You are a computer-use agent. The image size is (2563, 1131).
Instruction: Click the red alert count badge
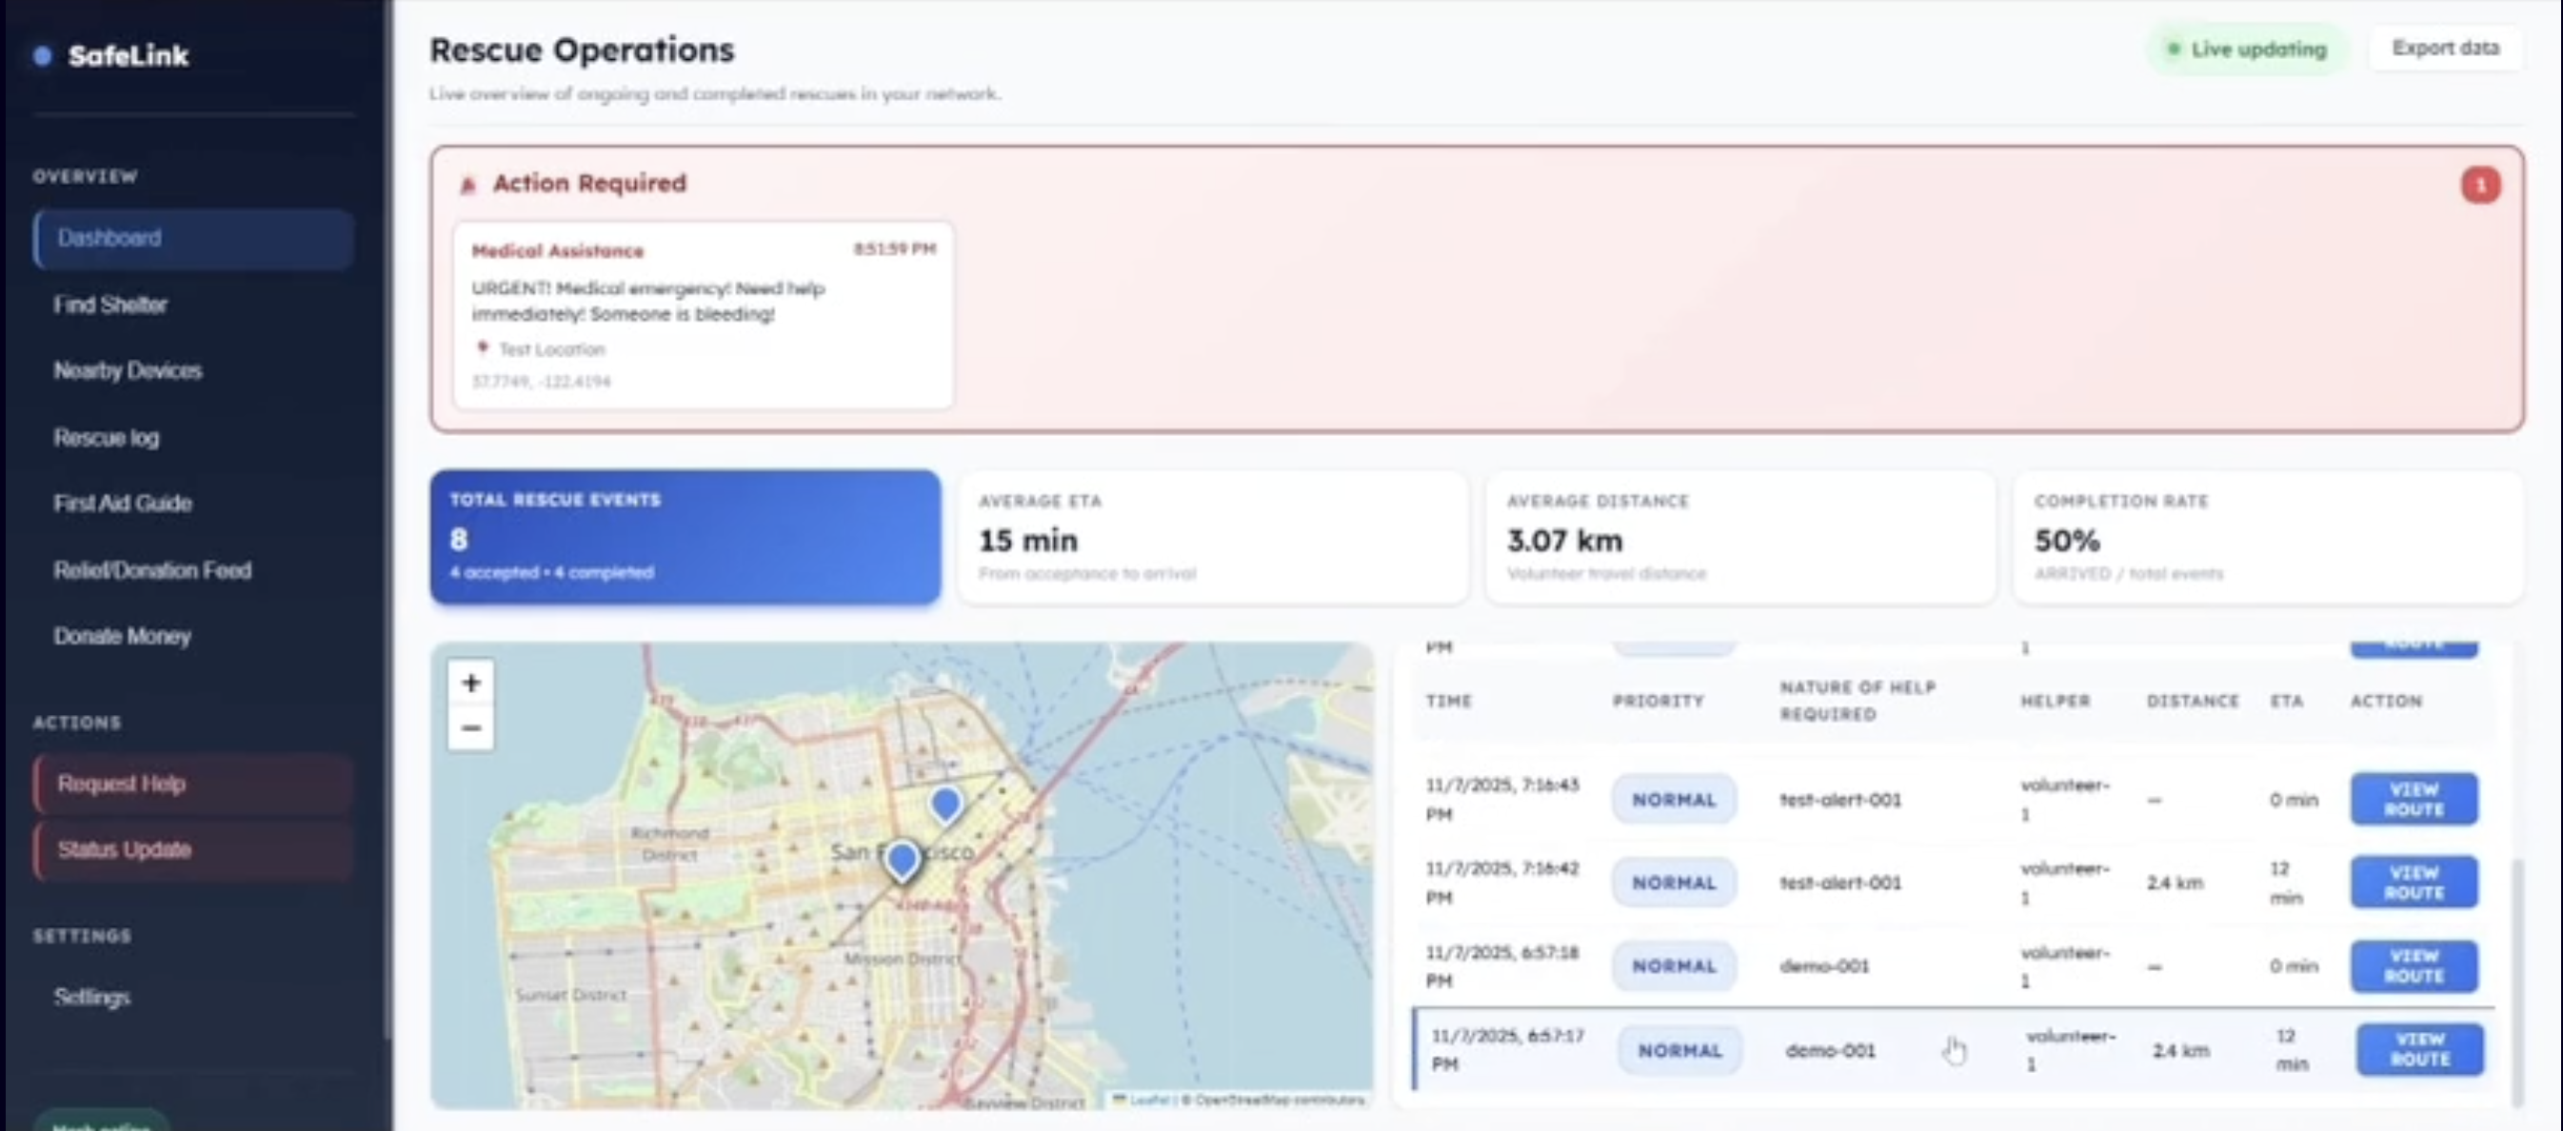coord(2479,185)
